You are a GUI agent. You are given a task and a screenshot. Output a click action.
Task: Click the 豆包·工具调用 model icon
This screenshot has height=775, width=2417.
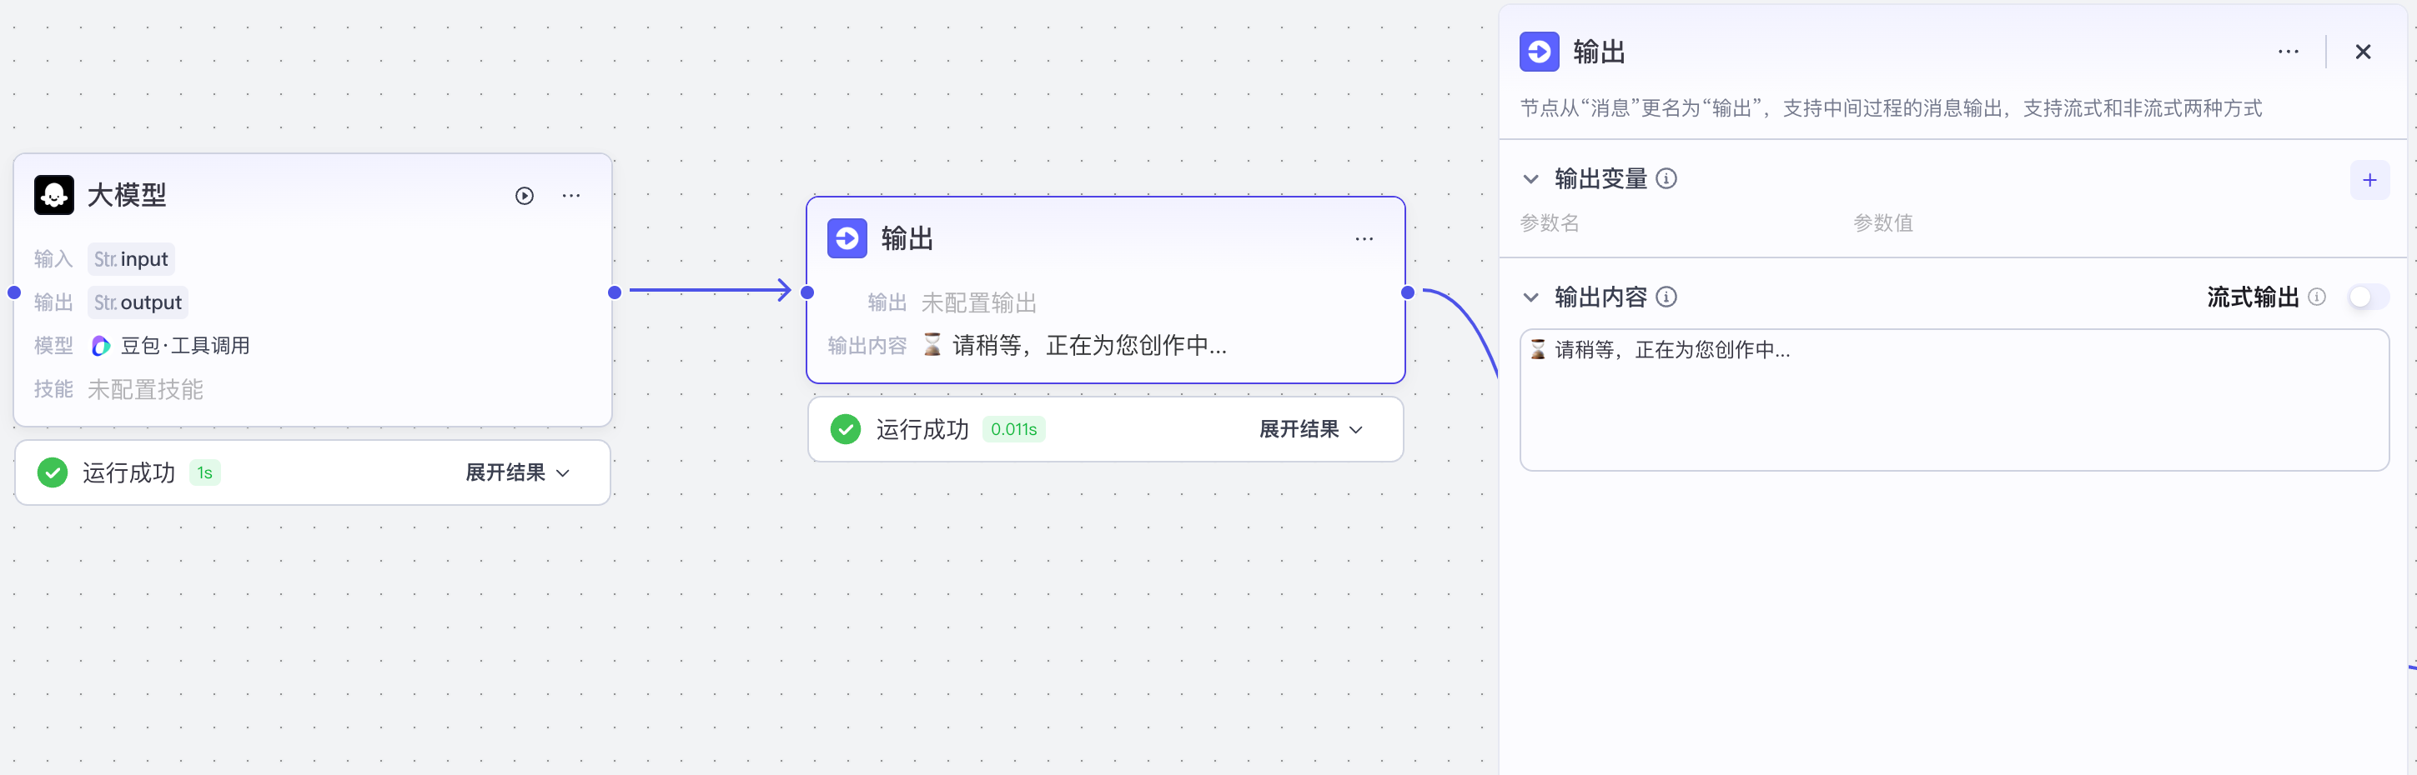tap(99, 346)
